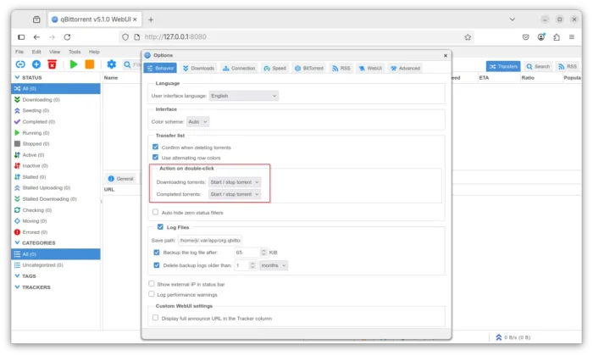Reload the page with the browser refresh icon

pos(67,37)
